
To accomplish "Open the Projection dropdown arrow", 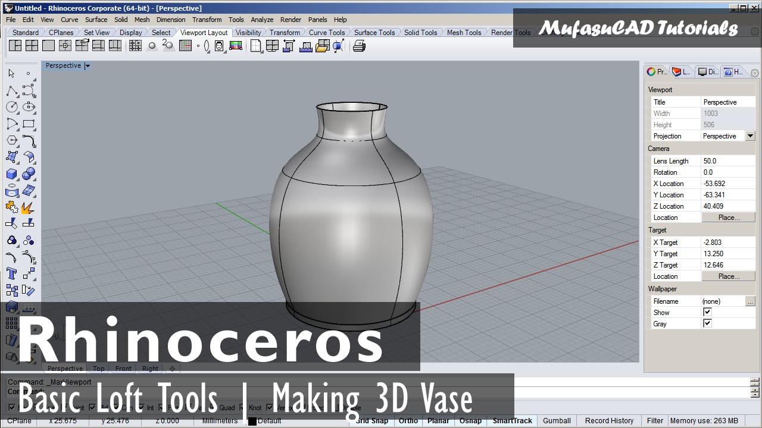I will pos(750,136).
